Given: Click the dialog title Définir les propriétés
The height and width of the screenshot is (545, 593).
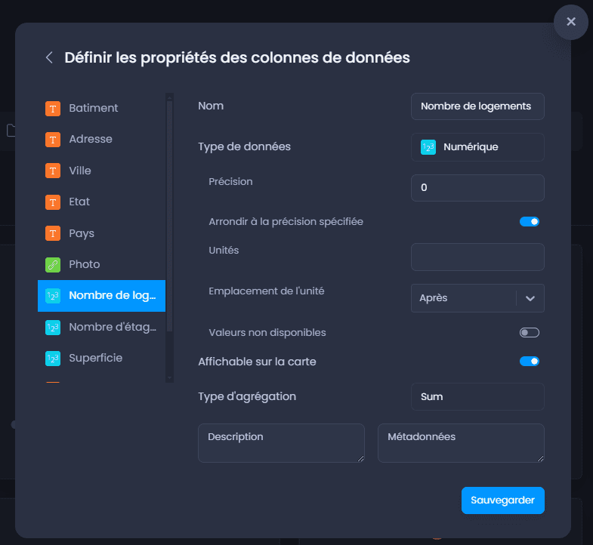Looking at the screenshot, I should (237, 58).
